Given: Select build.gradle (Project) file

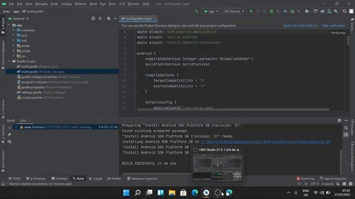Looking at the screenshot, I should coord(37,66).
